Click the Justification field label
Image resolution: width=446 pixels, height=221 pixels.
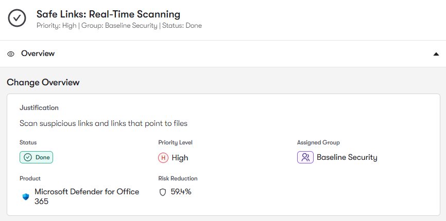click(39, 108)
